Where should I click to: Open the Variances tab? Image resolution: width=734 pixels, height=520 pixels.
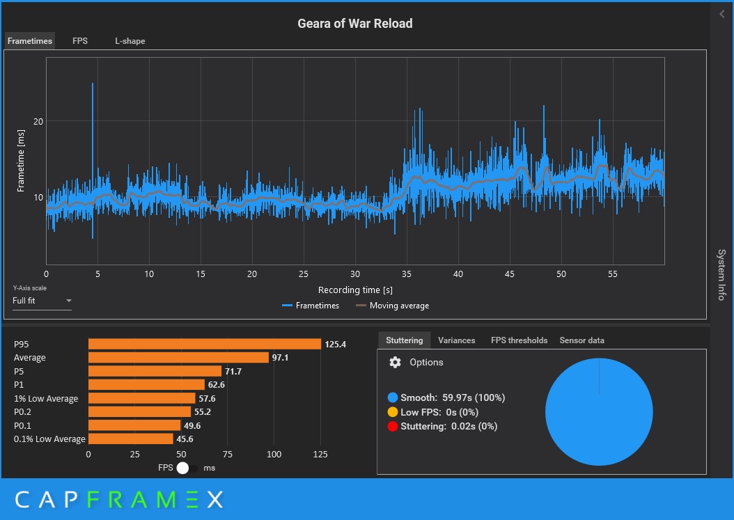coord(456,340)
